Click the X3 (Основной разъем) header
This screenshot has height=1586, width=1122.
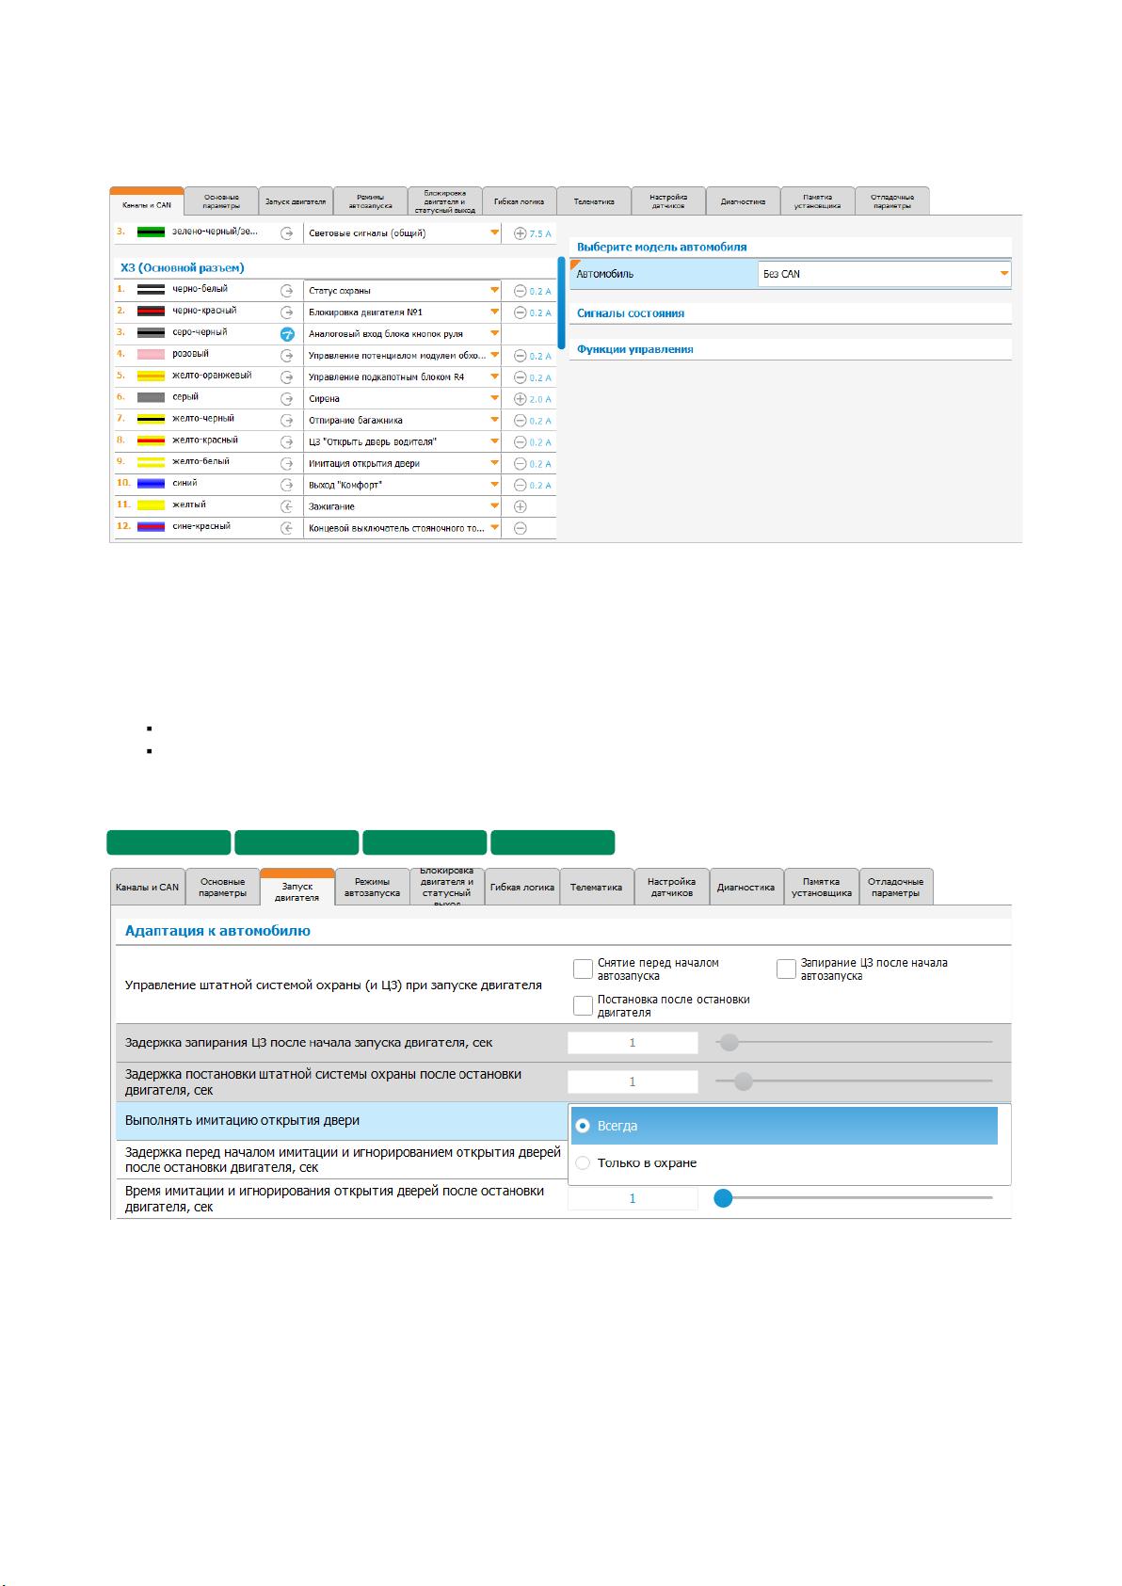(183, 268)
